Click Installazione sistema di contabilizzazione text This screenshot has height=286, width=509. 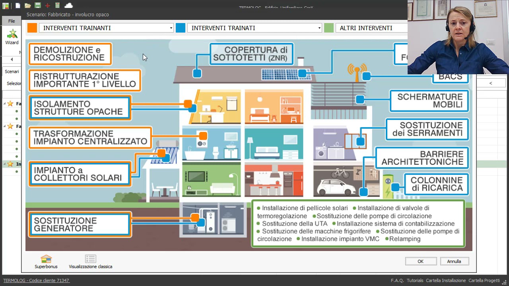click(x=396, y=224)
